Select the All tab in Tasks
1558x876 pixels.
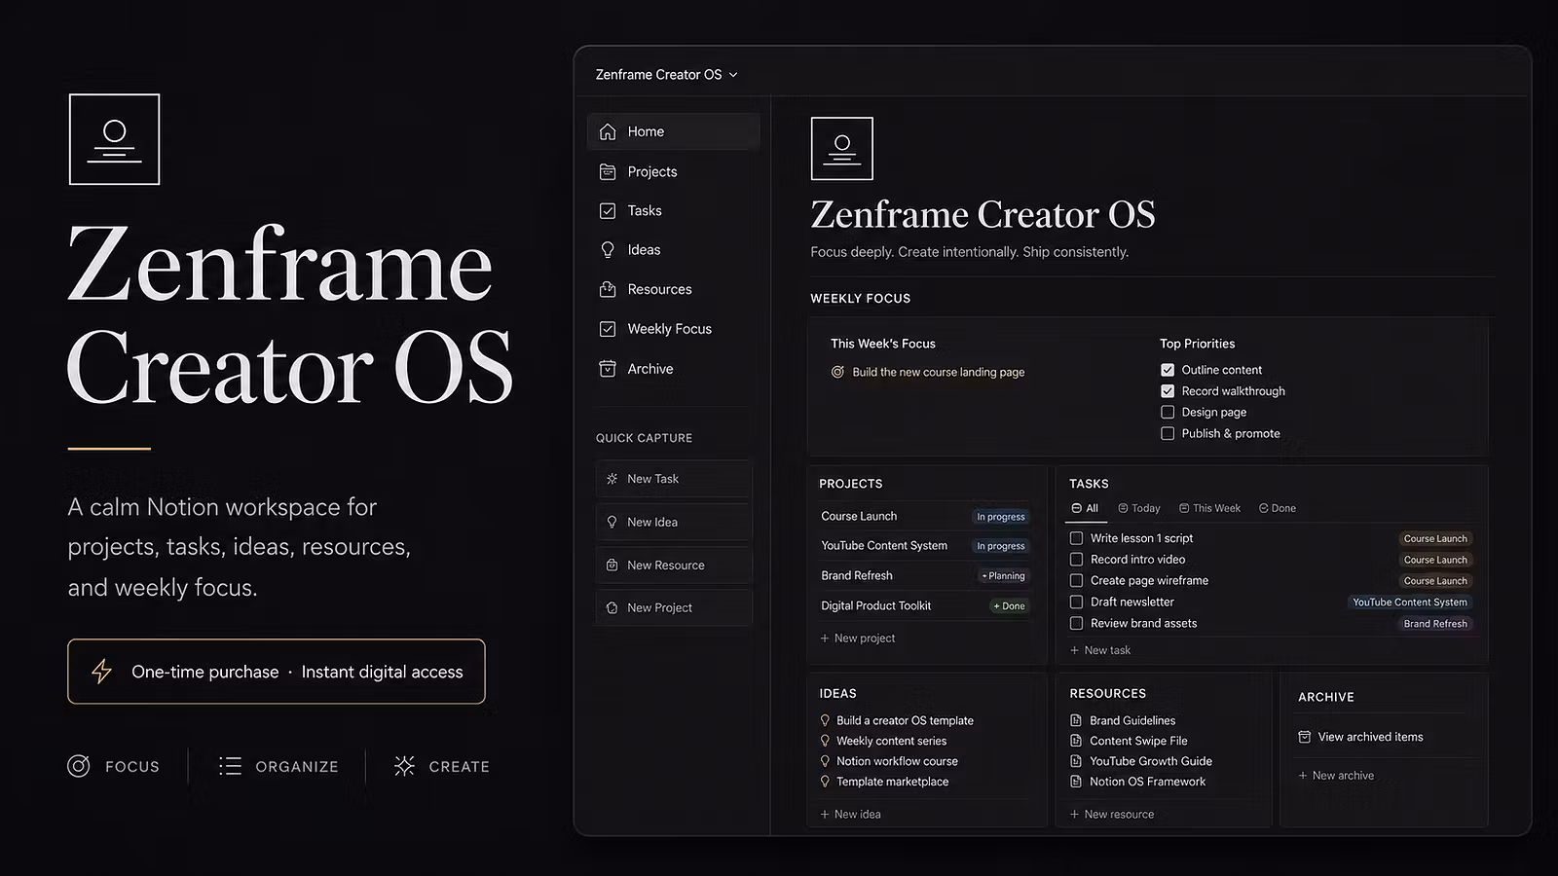pyautogui.click(x=1085, y=508)
